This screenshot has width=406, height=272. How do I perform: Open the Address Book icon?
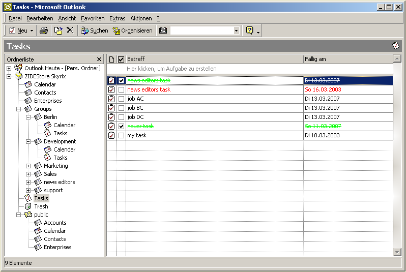pyautogui.click(x=163, y=31)
